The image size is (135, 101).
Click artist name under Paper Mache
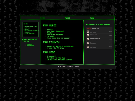[93, 47]
